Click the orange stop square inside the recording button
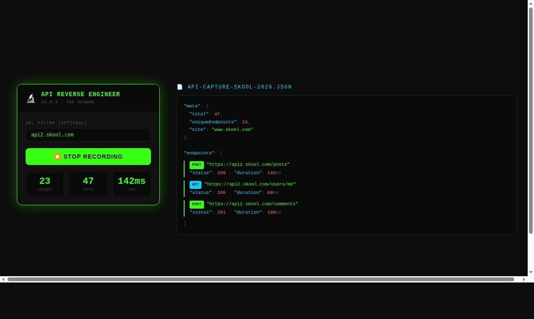This screenshot has height=319, width=534. [x=58, y=157]
